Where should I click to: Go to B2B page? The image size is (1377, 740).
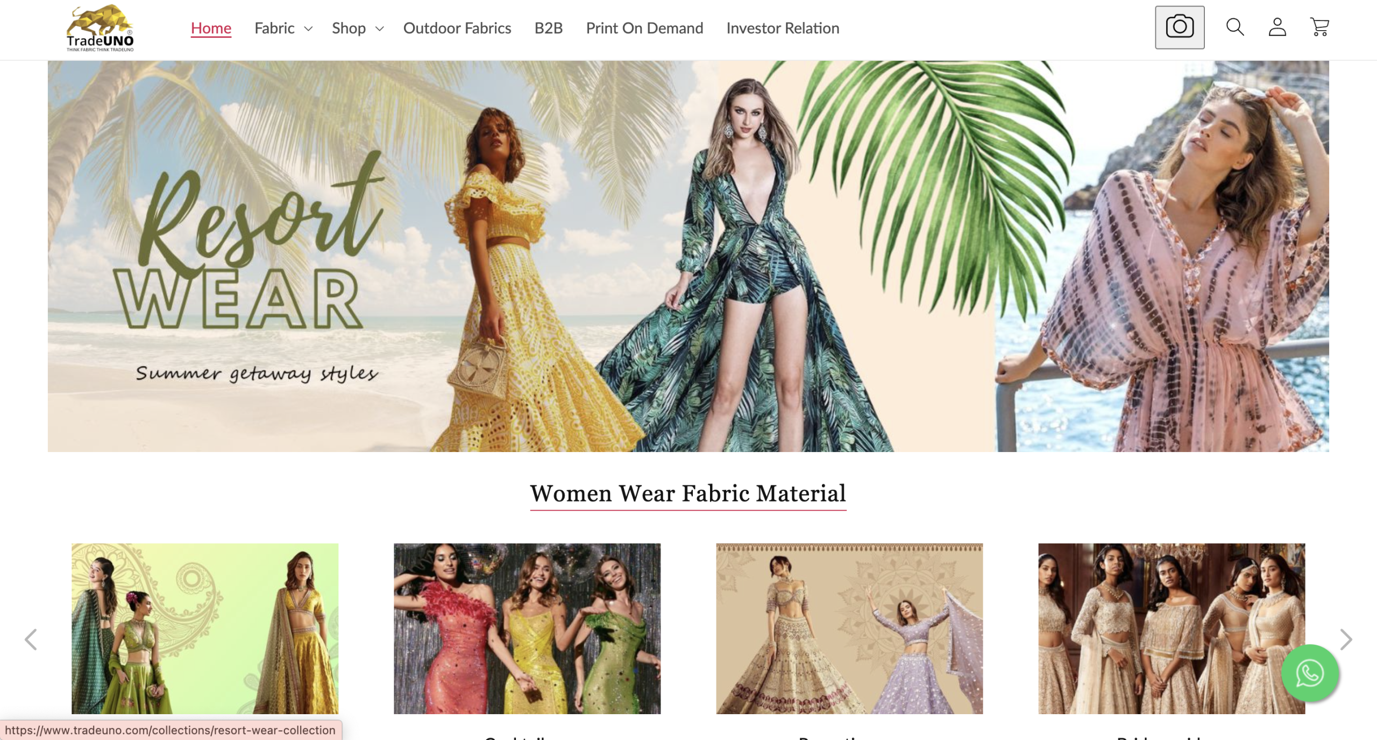click(x=548, y=28)
